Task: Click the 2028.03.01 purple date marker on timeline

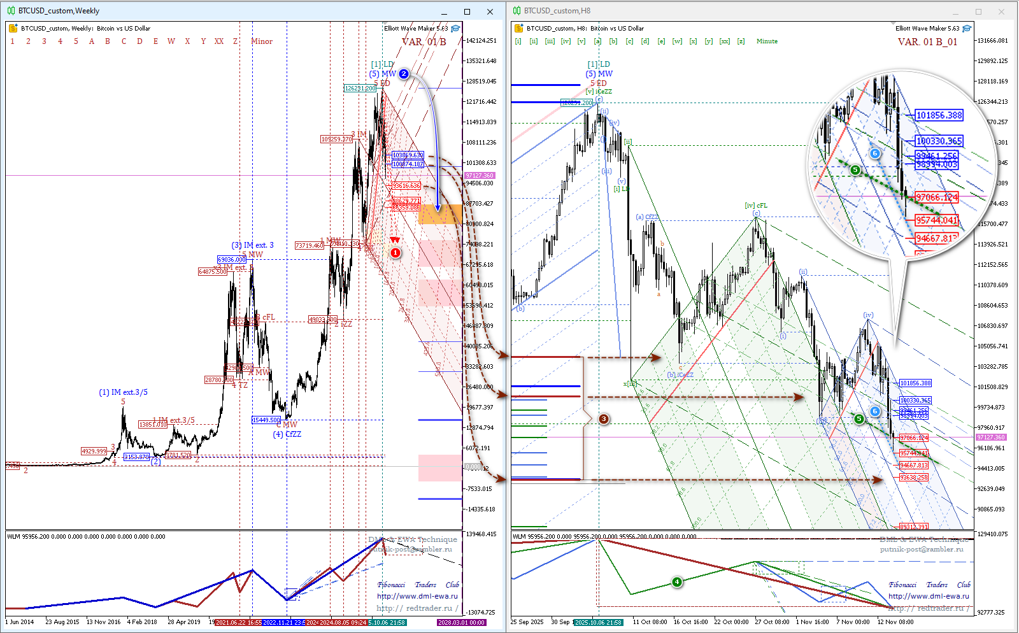Action: pyautogui.click(x=461, y=622)
